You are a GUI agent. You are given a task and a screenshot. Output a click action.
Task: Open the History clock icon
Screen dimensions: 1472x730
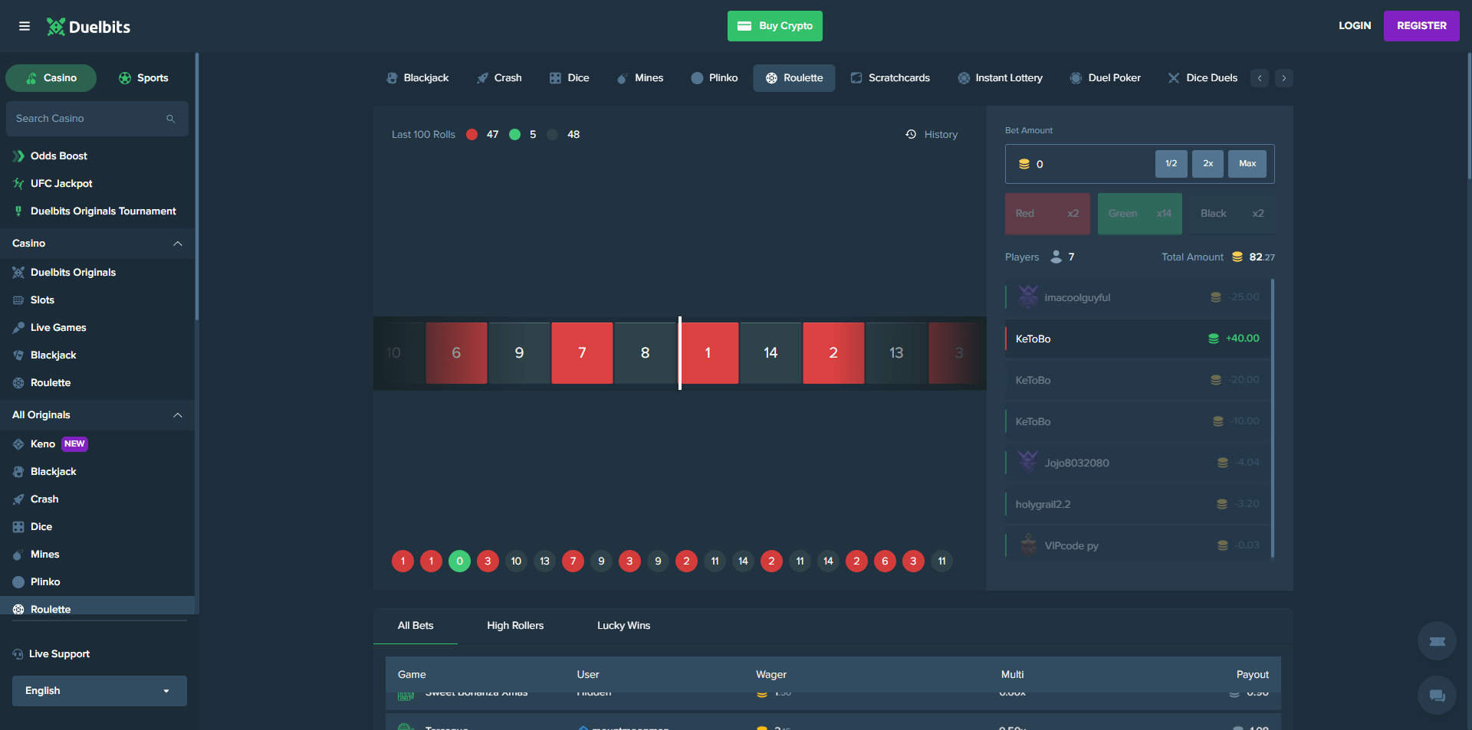(911, 134)
